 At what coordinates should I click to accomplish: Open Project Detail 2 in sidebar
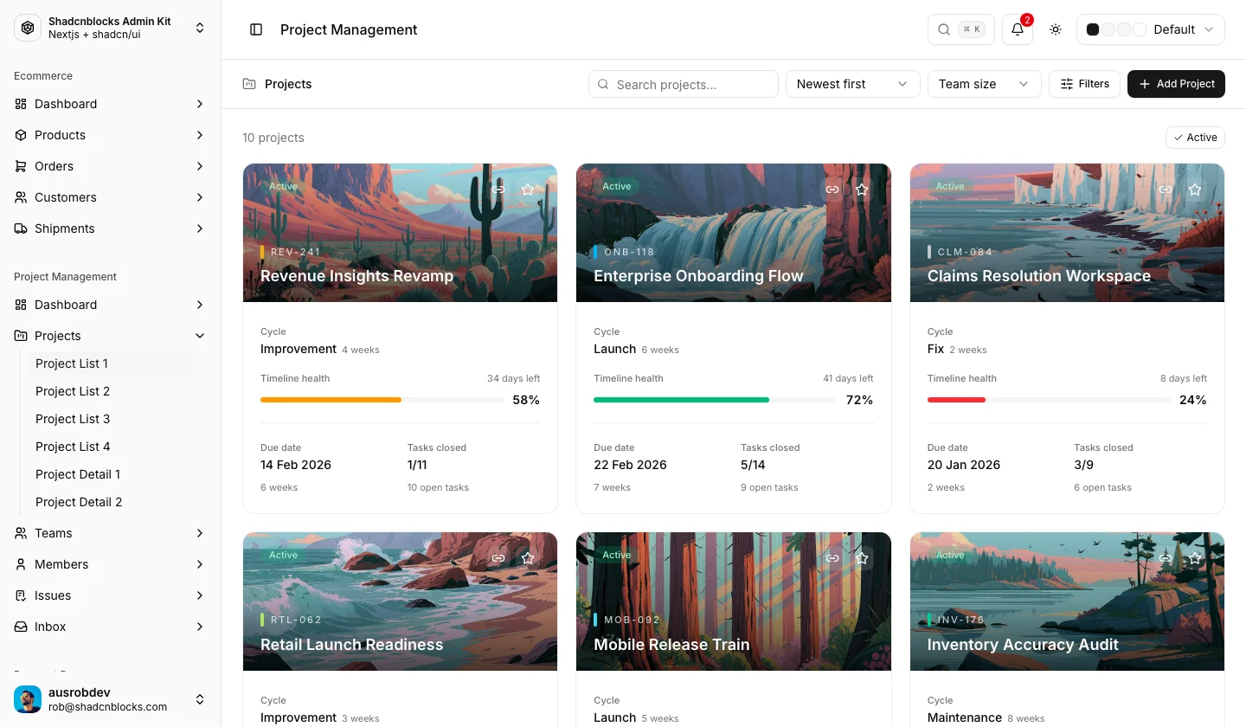[110, 502]
